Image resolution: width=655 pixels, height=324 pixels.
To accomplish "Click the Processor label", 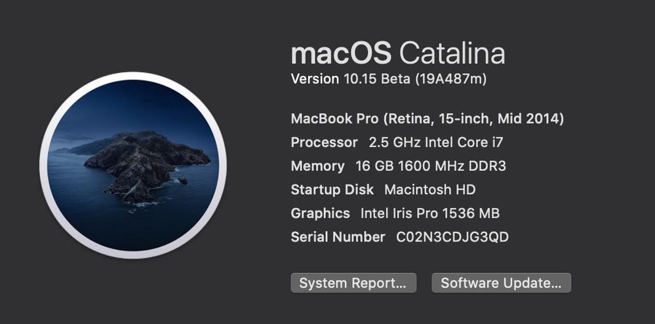I will 324,143.
